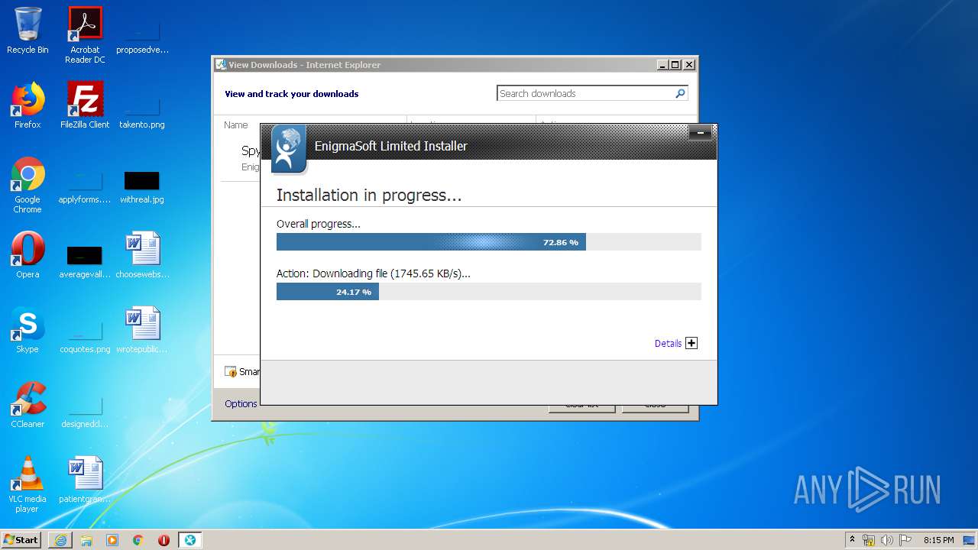Click the Details link in the installer
This screenshot has width=978, height=550.
(x=668, y=344)
